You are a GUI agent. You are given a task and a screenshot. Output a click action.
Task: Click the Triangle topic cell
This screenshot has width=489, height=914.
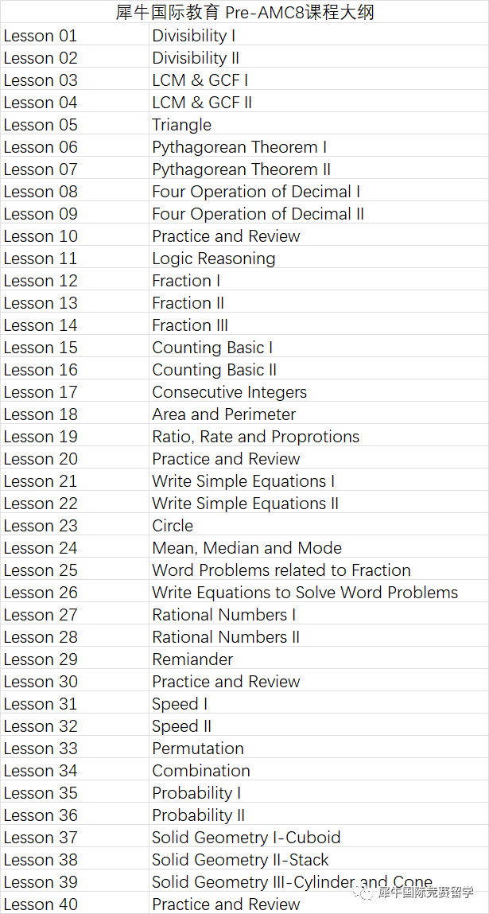click(318, 125)
